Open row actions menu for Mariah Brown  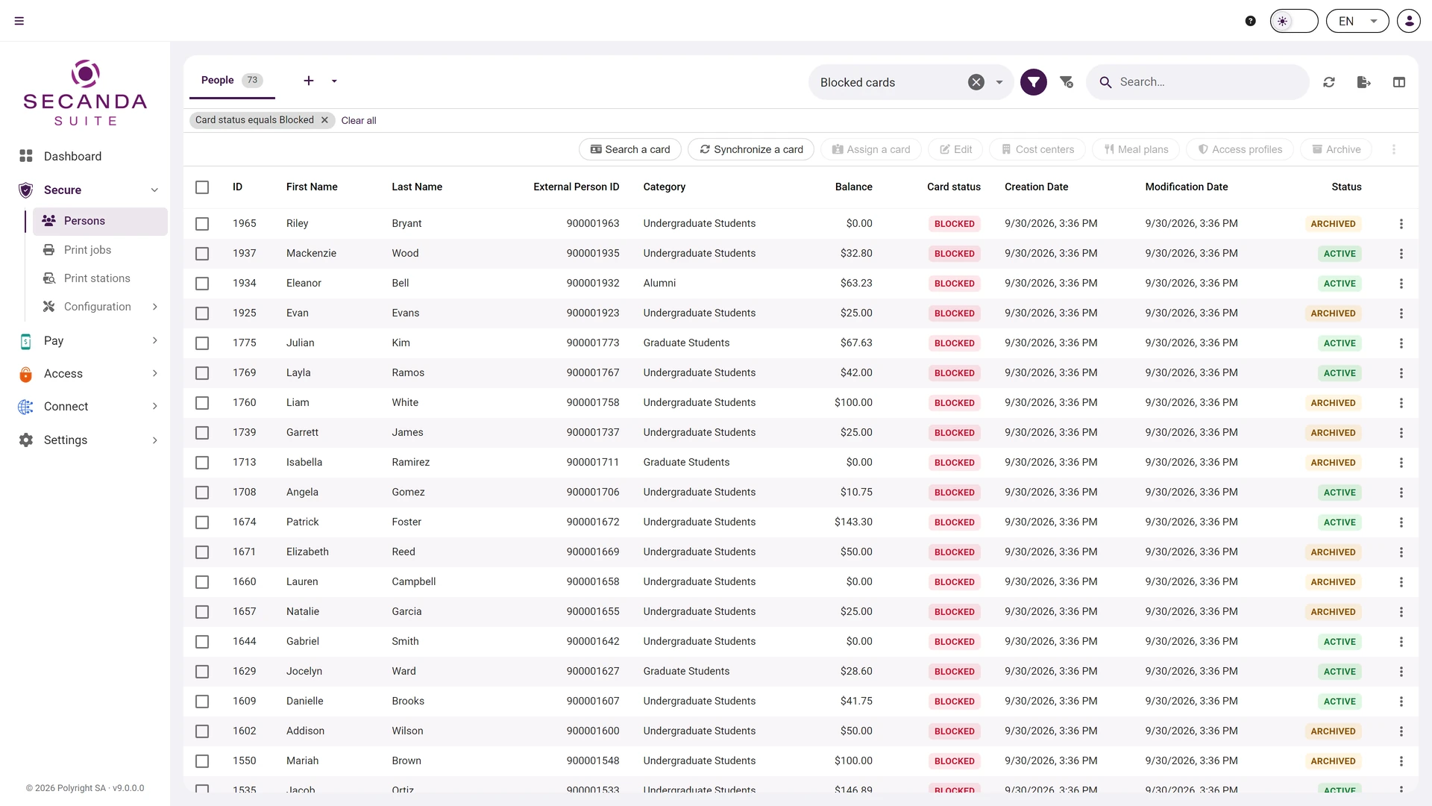1401,761
